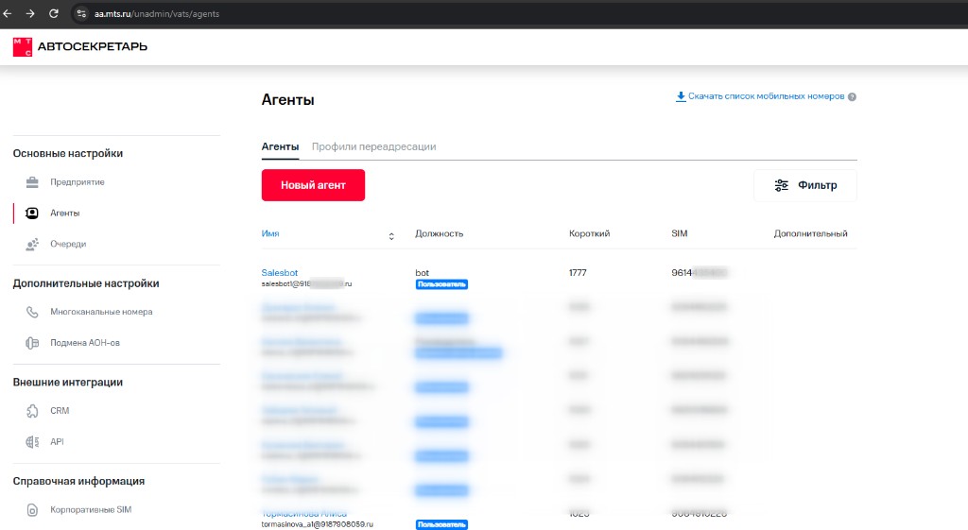
Task: Open Корпоративные SIM page
Action: coord(91,509)
